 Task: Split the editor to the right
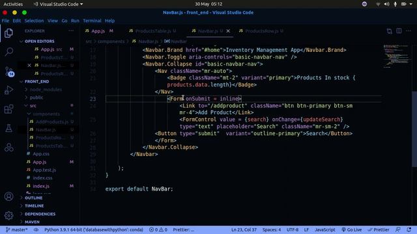click(399, 31)
